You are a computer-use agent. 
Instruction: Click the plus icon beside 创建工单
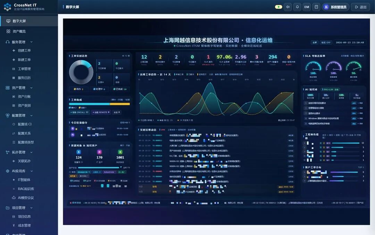[14, 50]
